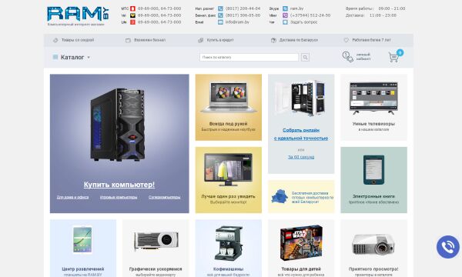Open the monitor tile Лучше один раз увидеть
Viewport: 462px width, 277px height.
[x=229, y=180]
